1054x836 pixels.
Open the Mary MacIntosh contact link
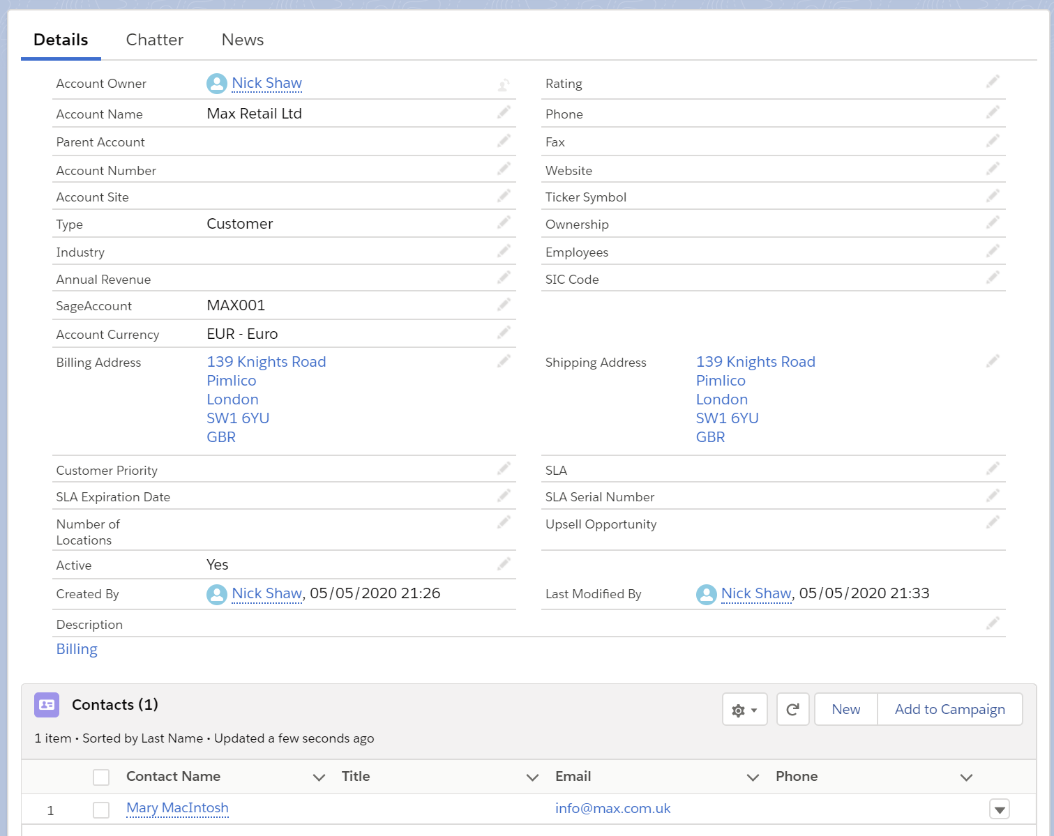(x=177, y=808)
